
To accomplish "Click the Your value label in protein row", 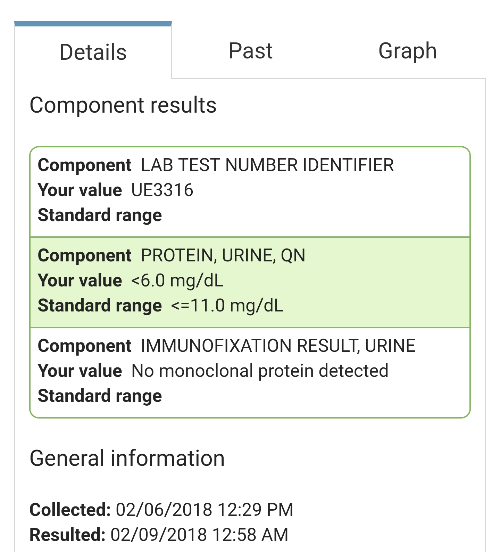I will point(80,281).
